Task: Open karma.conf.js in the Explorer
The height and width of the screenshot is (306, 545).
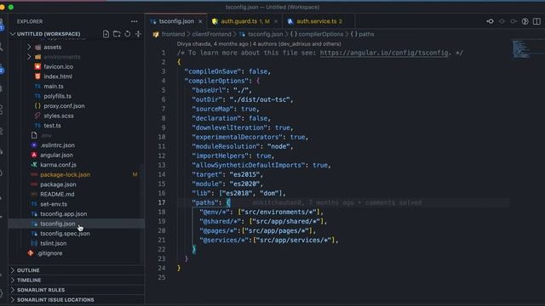Action: [x=58, y=165]
